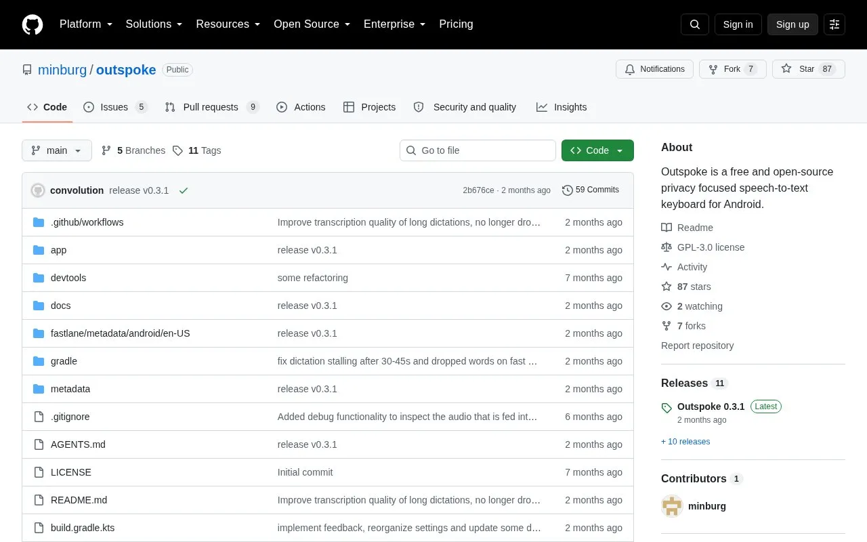The image size is (867, 542).
Task: Click the devtools folder icon
Action: click(x=39, y=278)
